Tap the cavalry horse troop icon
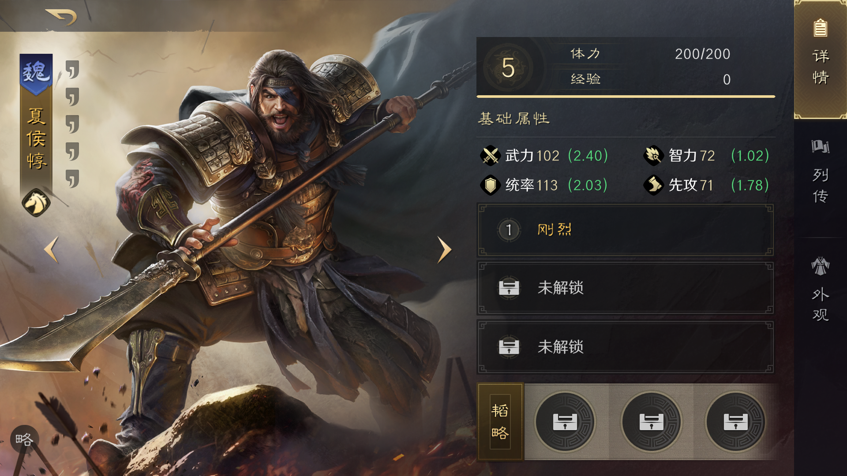This screenshot has width=847, height=476. pos(36,203)
